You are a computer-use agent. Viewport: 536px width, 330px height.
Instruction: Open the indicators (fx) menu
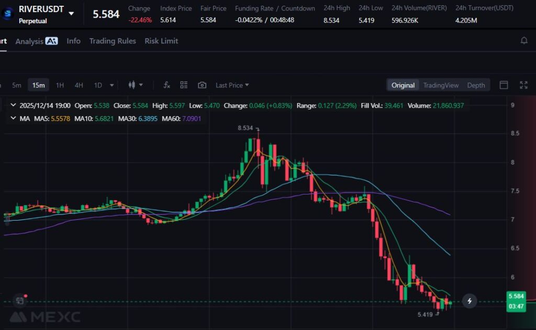tap(167, 85)
